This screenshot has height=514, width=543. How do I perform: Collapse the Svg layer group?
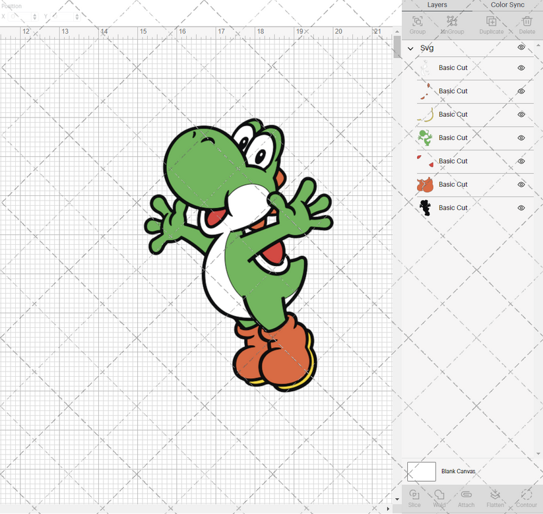[x=410, y=48]
